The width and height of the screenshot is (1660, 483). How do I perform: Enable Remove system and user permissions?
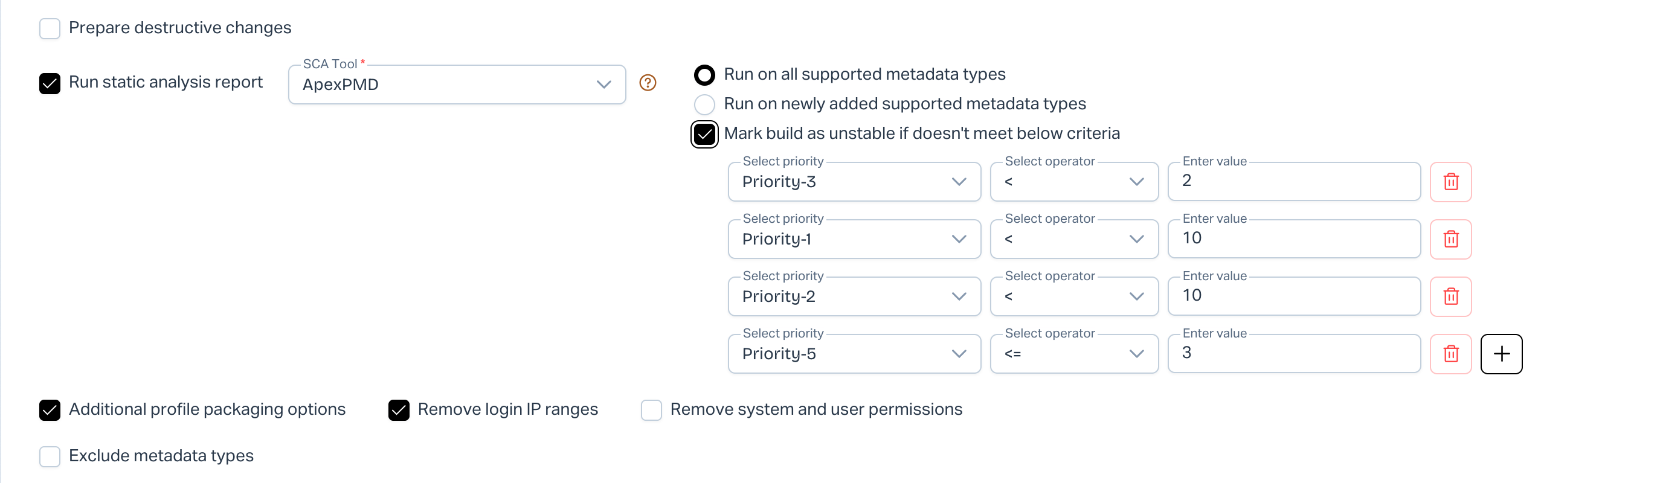(652, 410)
